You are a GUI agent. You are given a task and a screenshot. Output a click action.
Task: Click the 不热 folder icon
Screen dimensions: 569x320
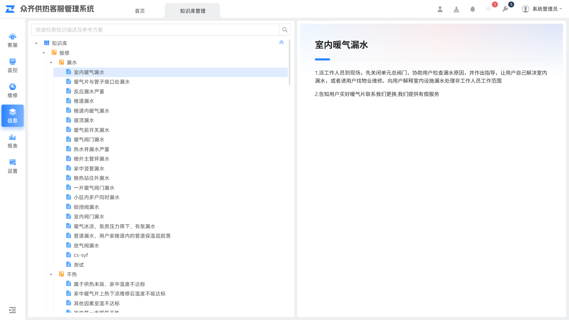pos(61,274)
